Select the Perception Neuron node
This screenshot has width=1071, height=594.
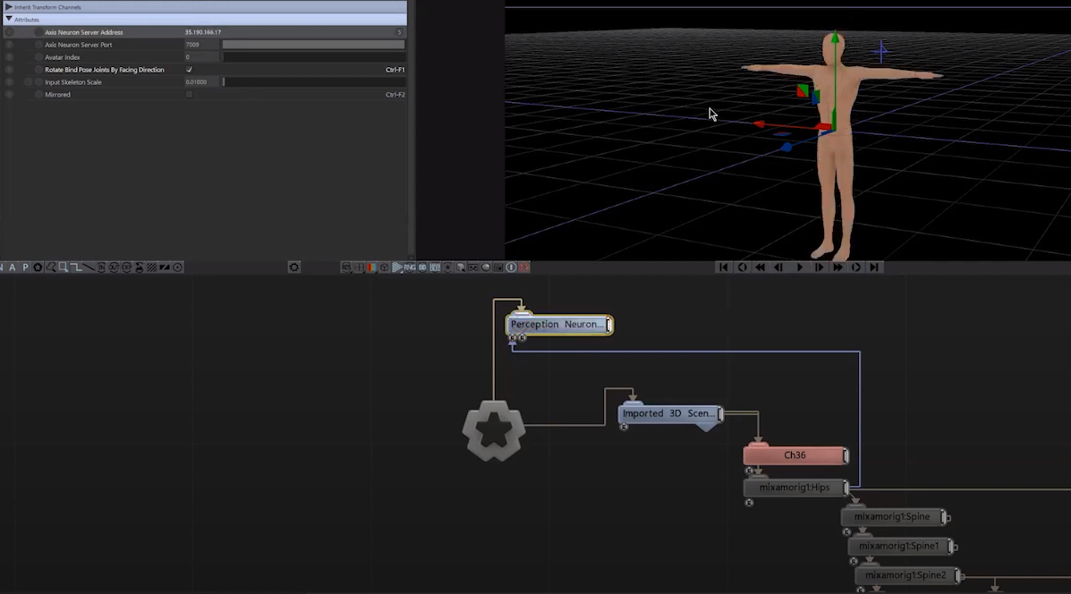[558, 325]
